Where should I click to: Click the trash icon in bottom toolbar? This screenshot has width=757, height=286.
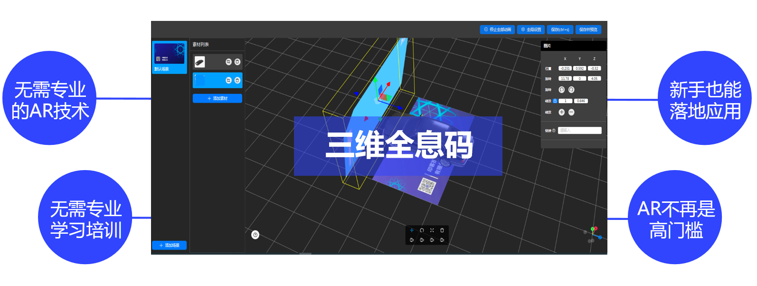tap(442, 230)
